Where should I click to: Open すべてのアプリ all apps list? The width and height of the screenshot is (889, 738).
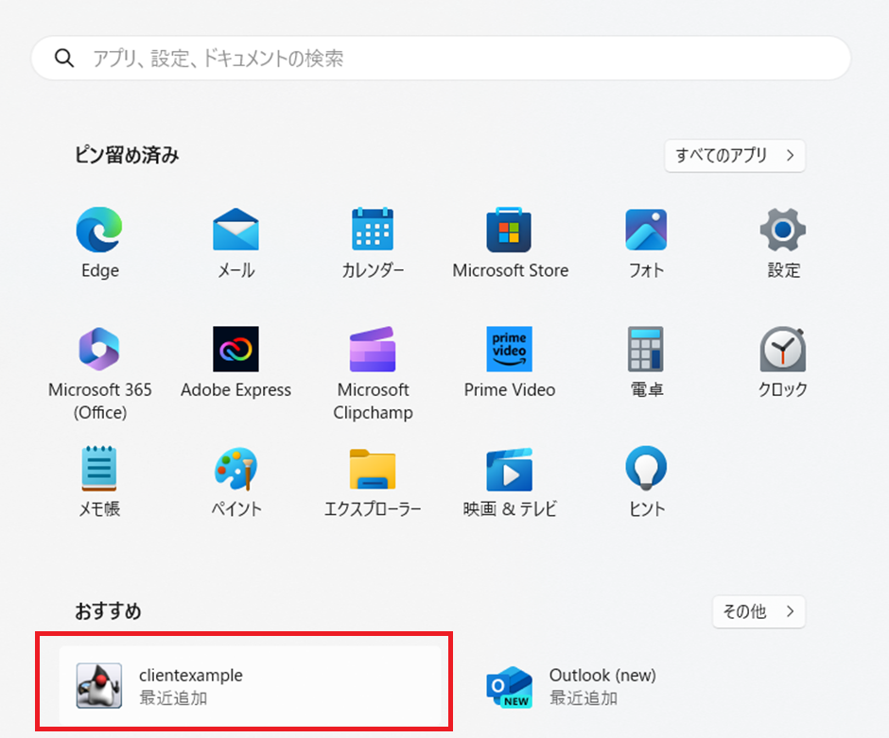(x=735, y=155)
